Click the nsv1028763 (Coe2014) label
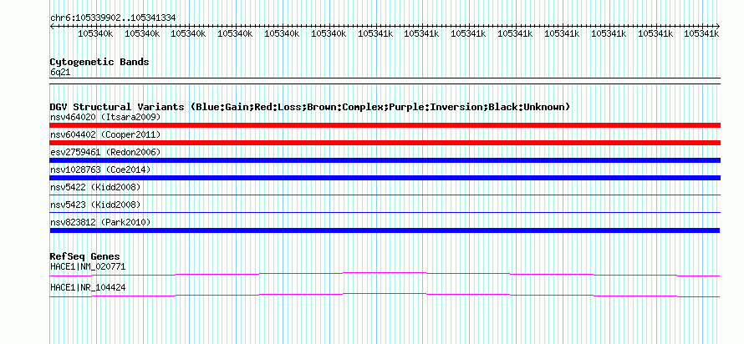 point(100,169)
